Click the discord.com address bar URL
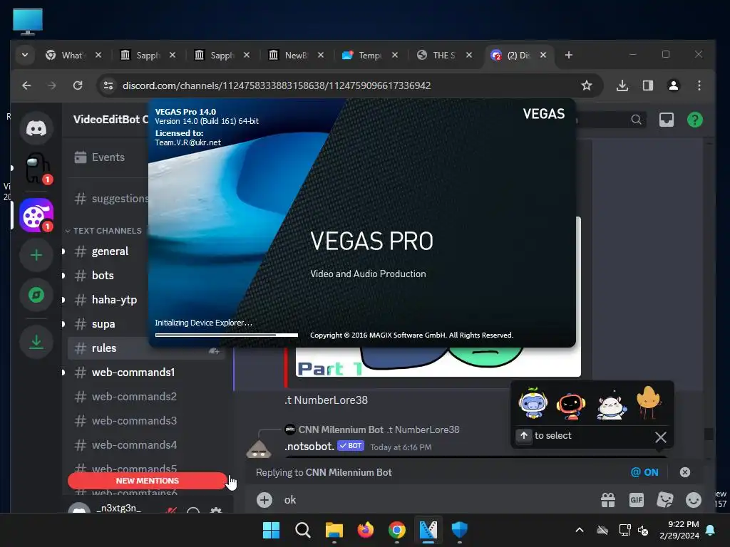 277,85
